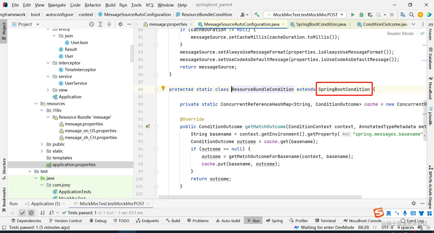The width and height of the screenshot is (434, 233).
Task: Collapse the json folder
Action: pos(54,36)
